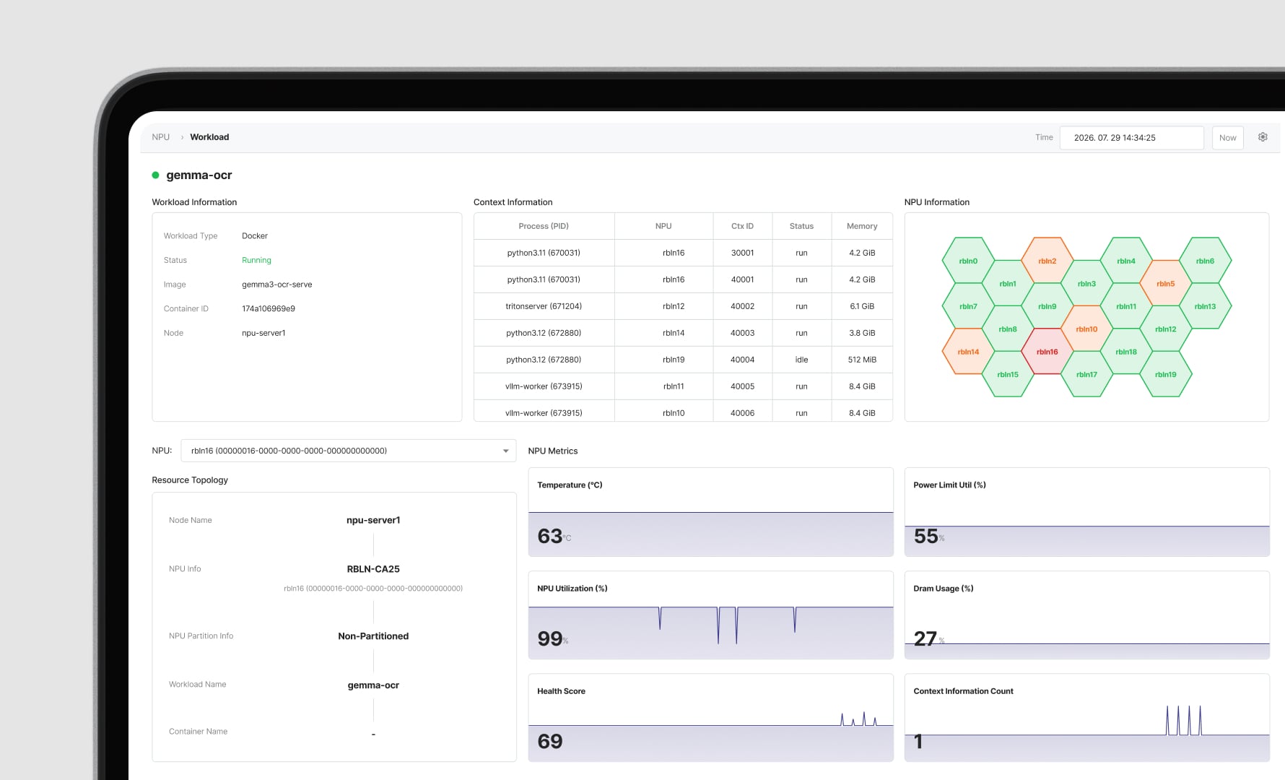This screenshot has width=1285, height=780.
Task: Select the rbln11 hexagon
Action: 1126,306
